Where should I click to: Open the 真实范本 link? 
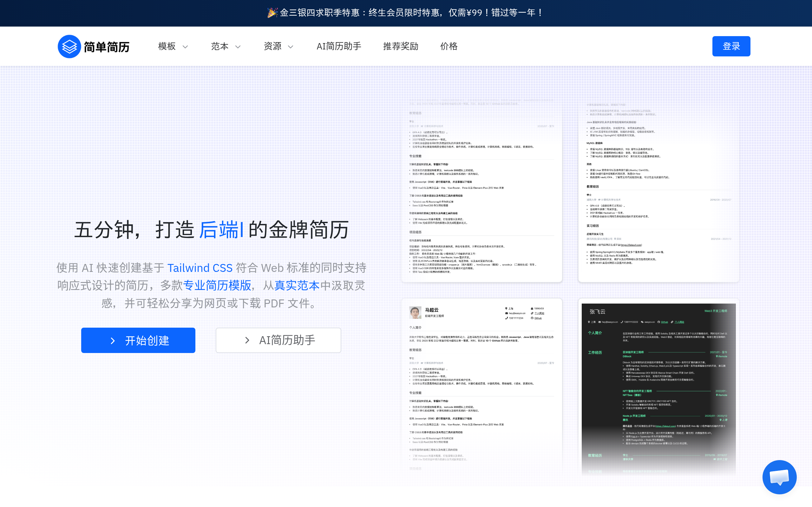297,286
